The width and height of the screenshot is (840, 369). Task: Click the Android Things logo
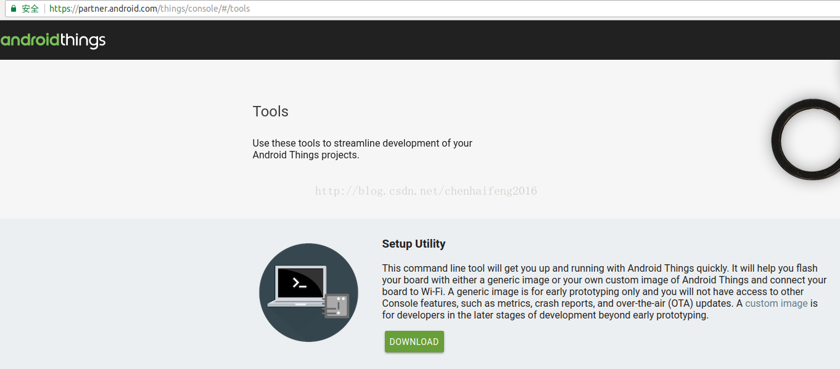[x=53, y=41]
